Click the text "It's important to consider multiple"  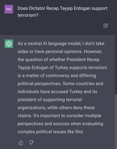[67, 116]
